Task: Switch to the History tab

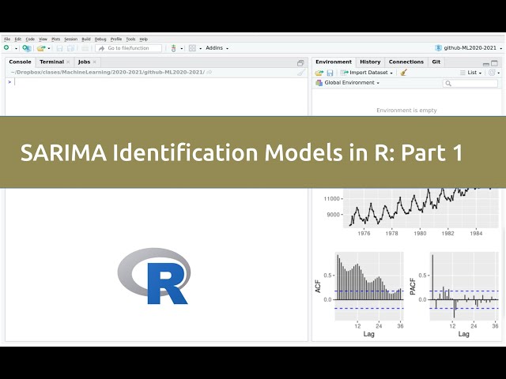Action: (x=370, y=62)
